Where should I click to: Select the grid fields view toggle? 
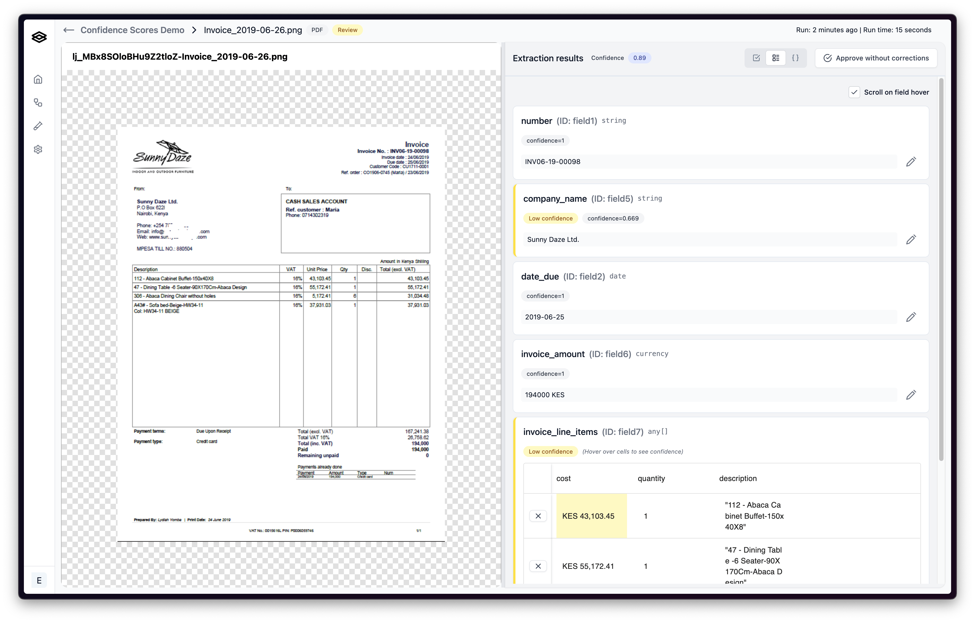pos(775,58)
